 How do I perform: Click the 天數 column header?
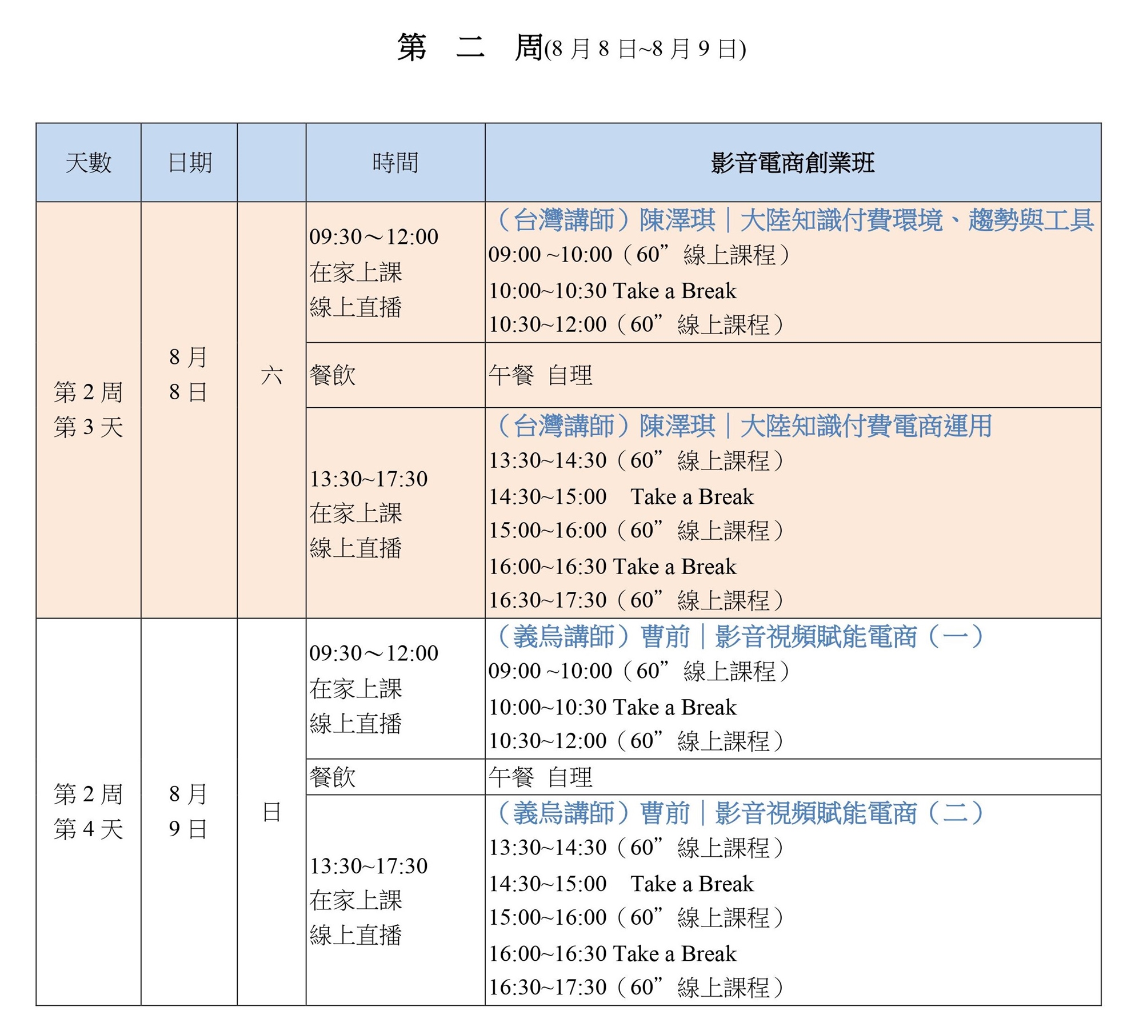coord(88,163)
